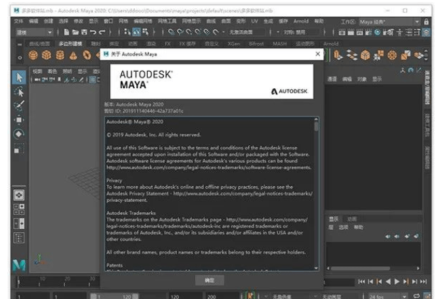Viewport: 436px width, 299px height.
Task: Click the playback end field showing 120
Action: click(x=185, y=296)
